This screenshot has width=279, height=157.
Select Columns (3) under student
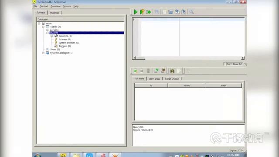point(65,36)
